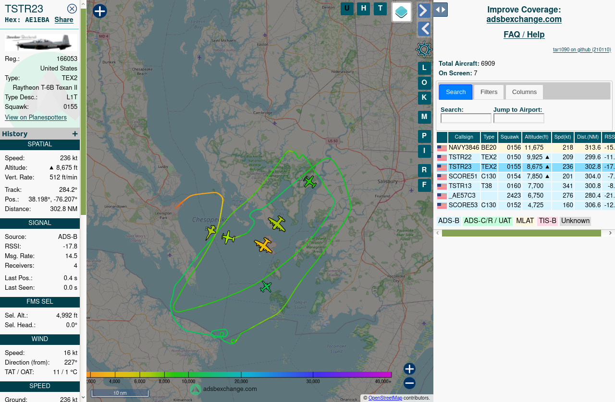Select the _AE57C3 aircraft row
615x402 pixels.
click(526, 196)
